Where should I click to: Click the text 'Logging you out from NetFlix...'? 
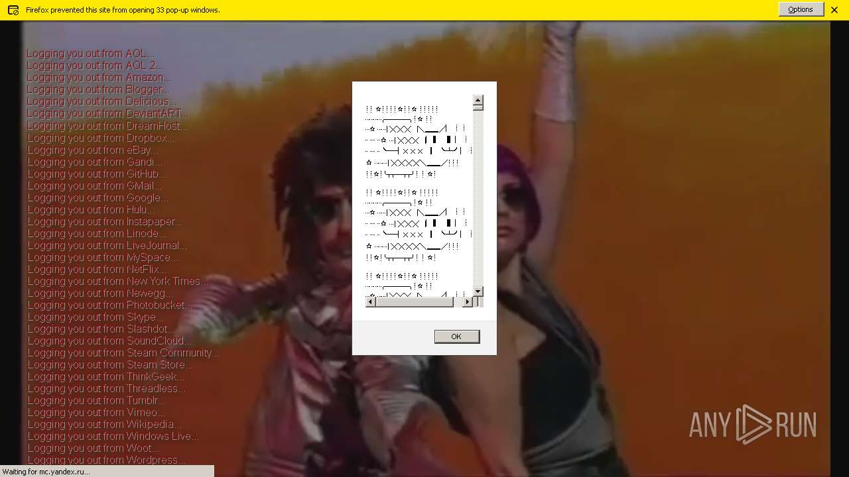97,269
